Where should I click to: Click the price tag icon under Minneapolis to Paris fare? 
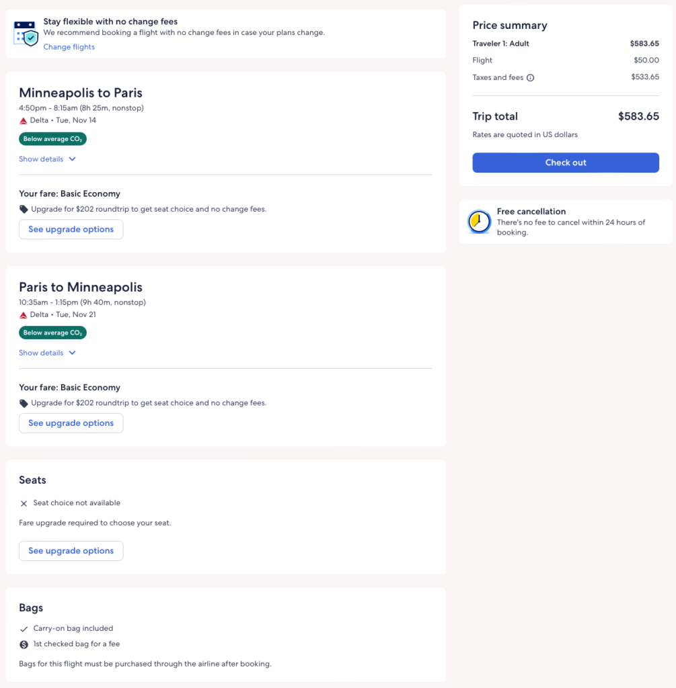point(24,210)
